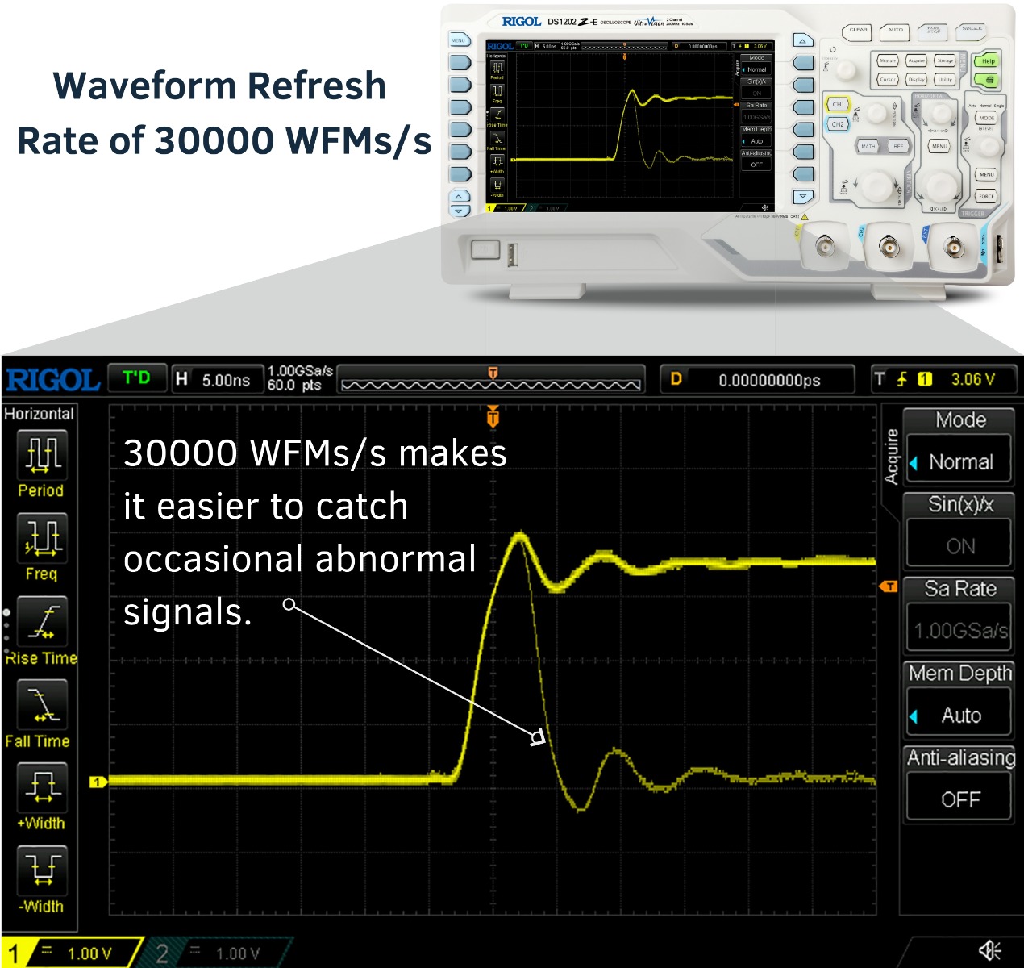Screen dimensions: 1024x968
Task: Open the Storage menu button
Action: pos(946,61)
